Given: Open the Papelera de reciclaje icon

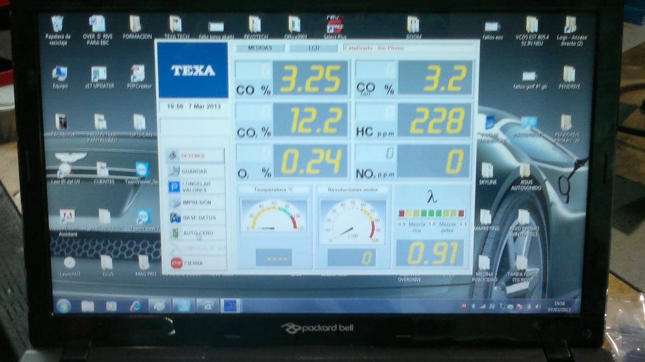Looking at the screenshot, I should point(57,24).
